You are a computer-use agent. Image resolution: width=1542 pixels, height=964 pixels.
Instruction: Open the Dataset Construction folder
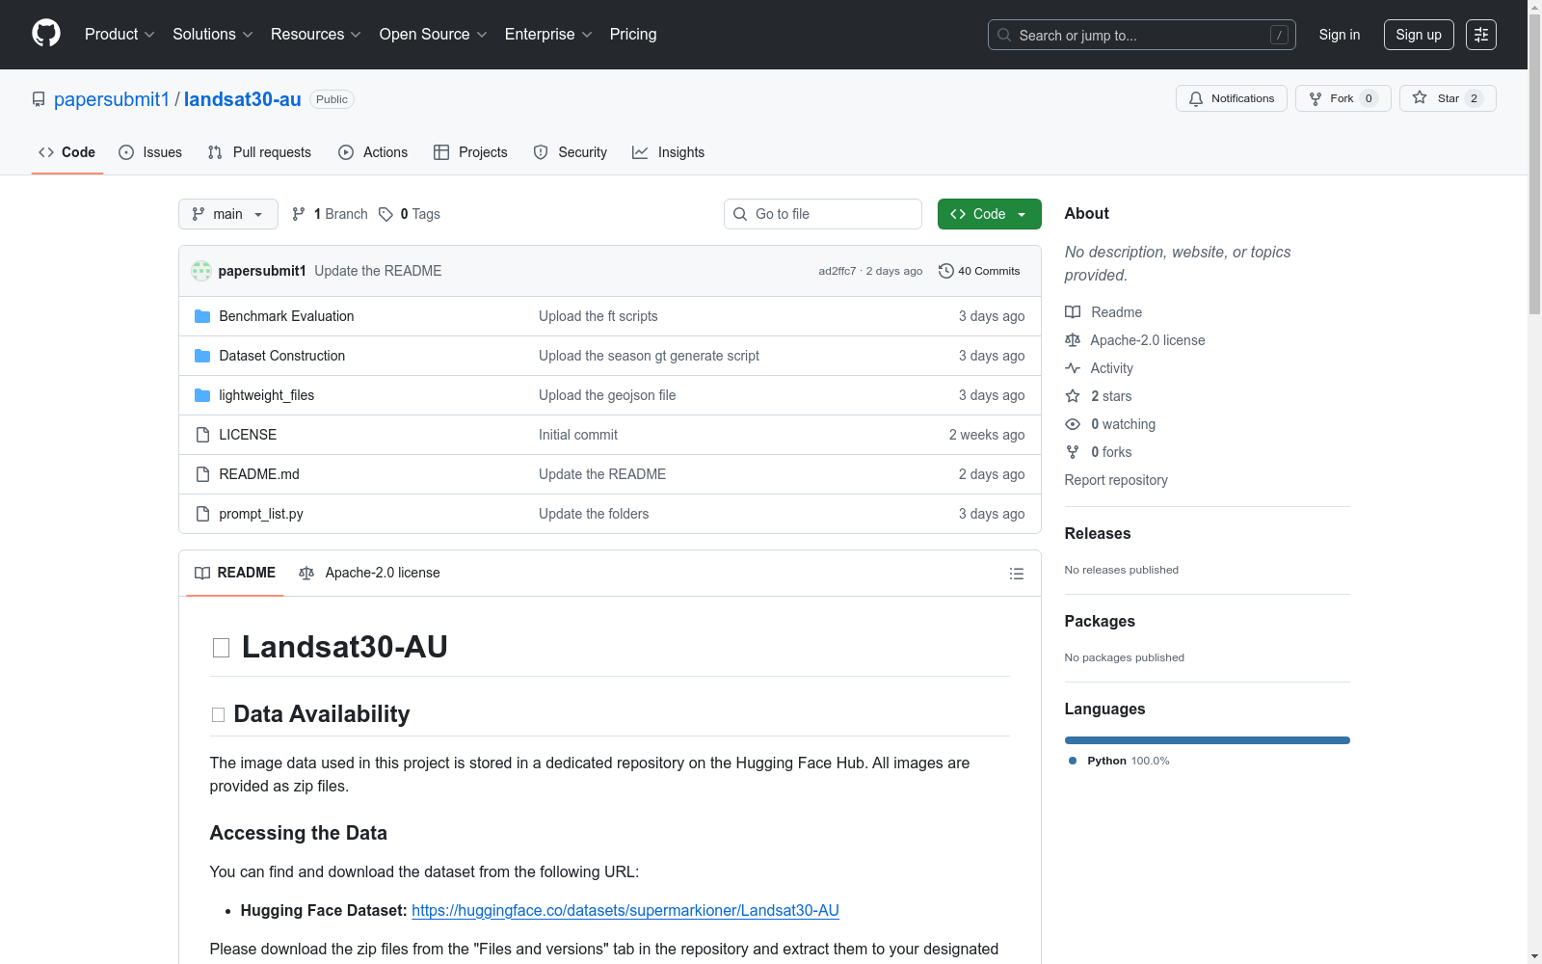pyautogui.click(x=281, y=356)
